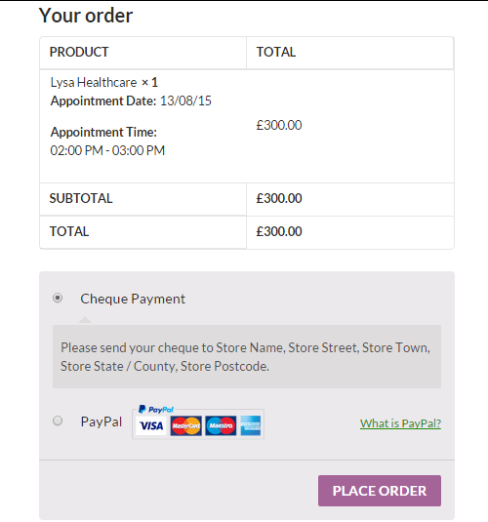Click the final TOTAL amount £300.00
The width and height of the screenshot is (488, 522).
point(279,231)
